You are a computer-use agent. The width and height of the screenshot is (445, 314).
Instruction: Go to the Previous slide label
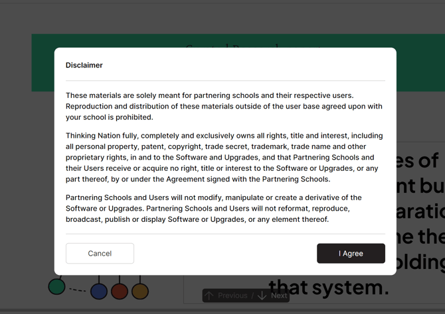tap(232, 295)
